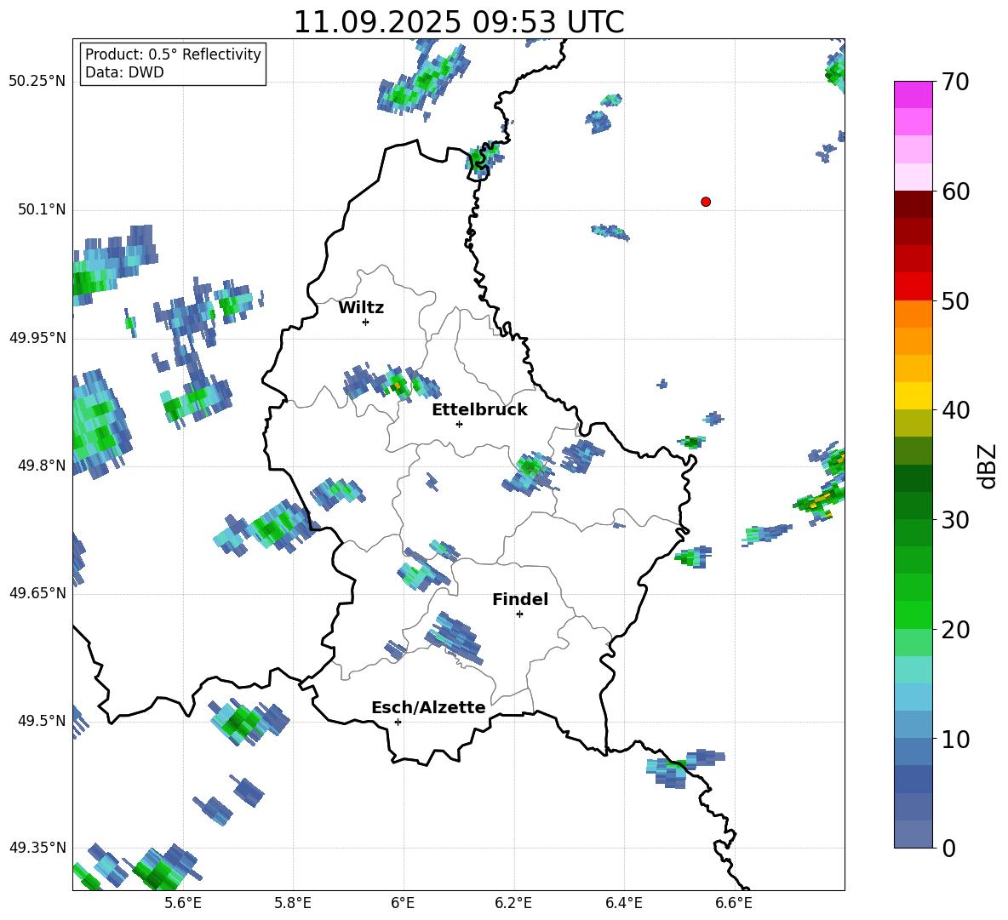
Task: Click the dark red colorbar segment below 60
Action: pyautogui.click(x=913, y=204)
